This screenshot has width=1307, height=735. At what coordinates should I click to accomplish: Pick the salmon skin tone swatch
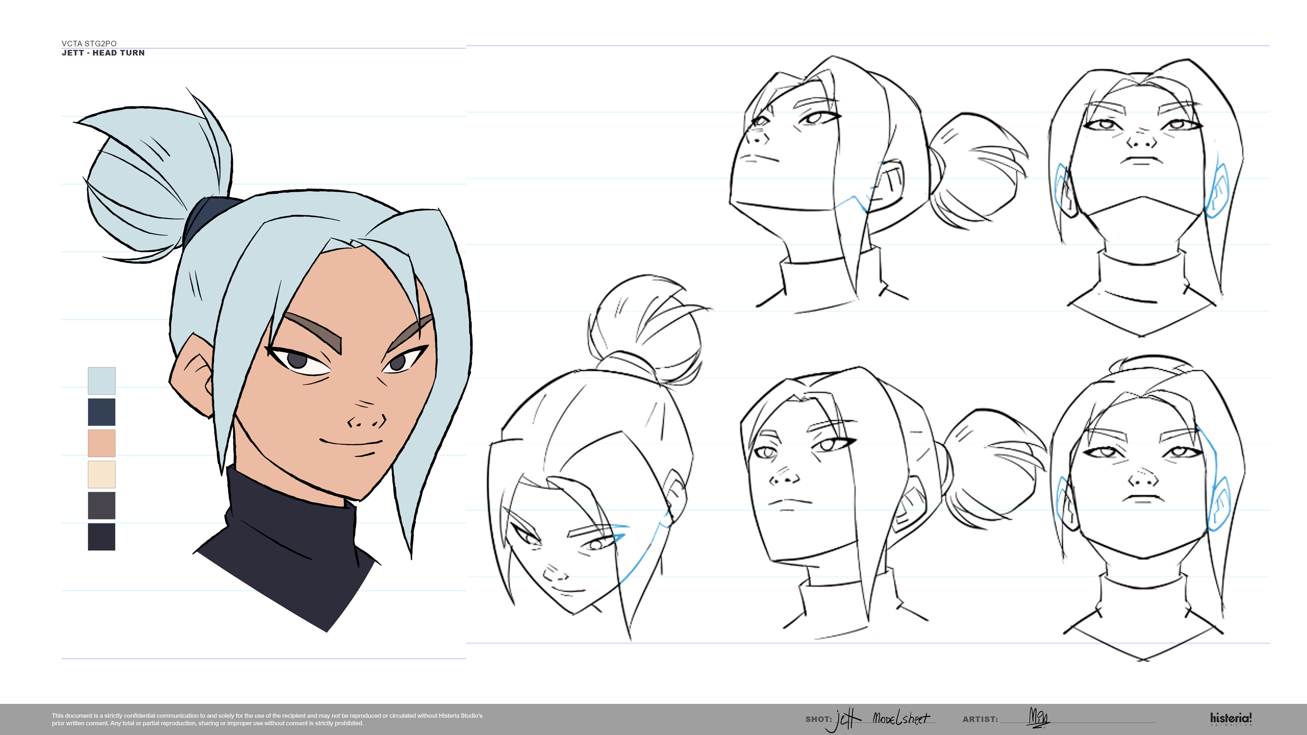tap(101, 443)
